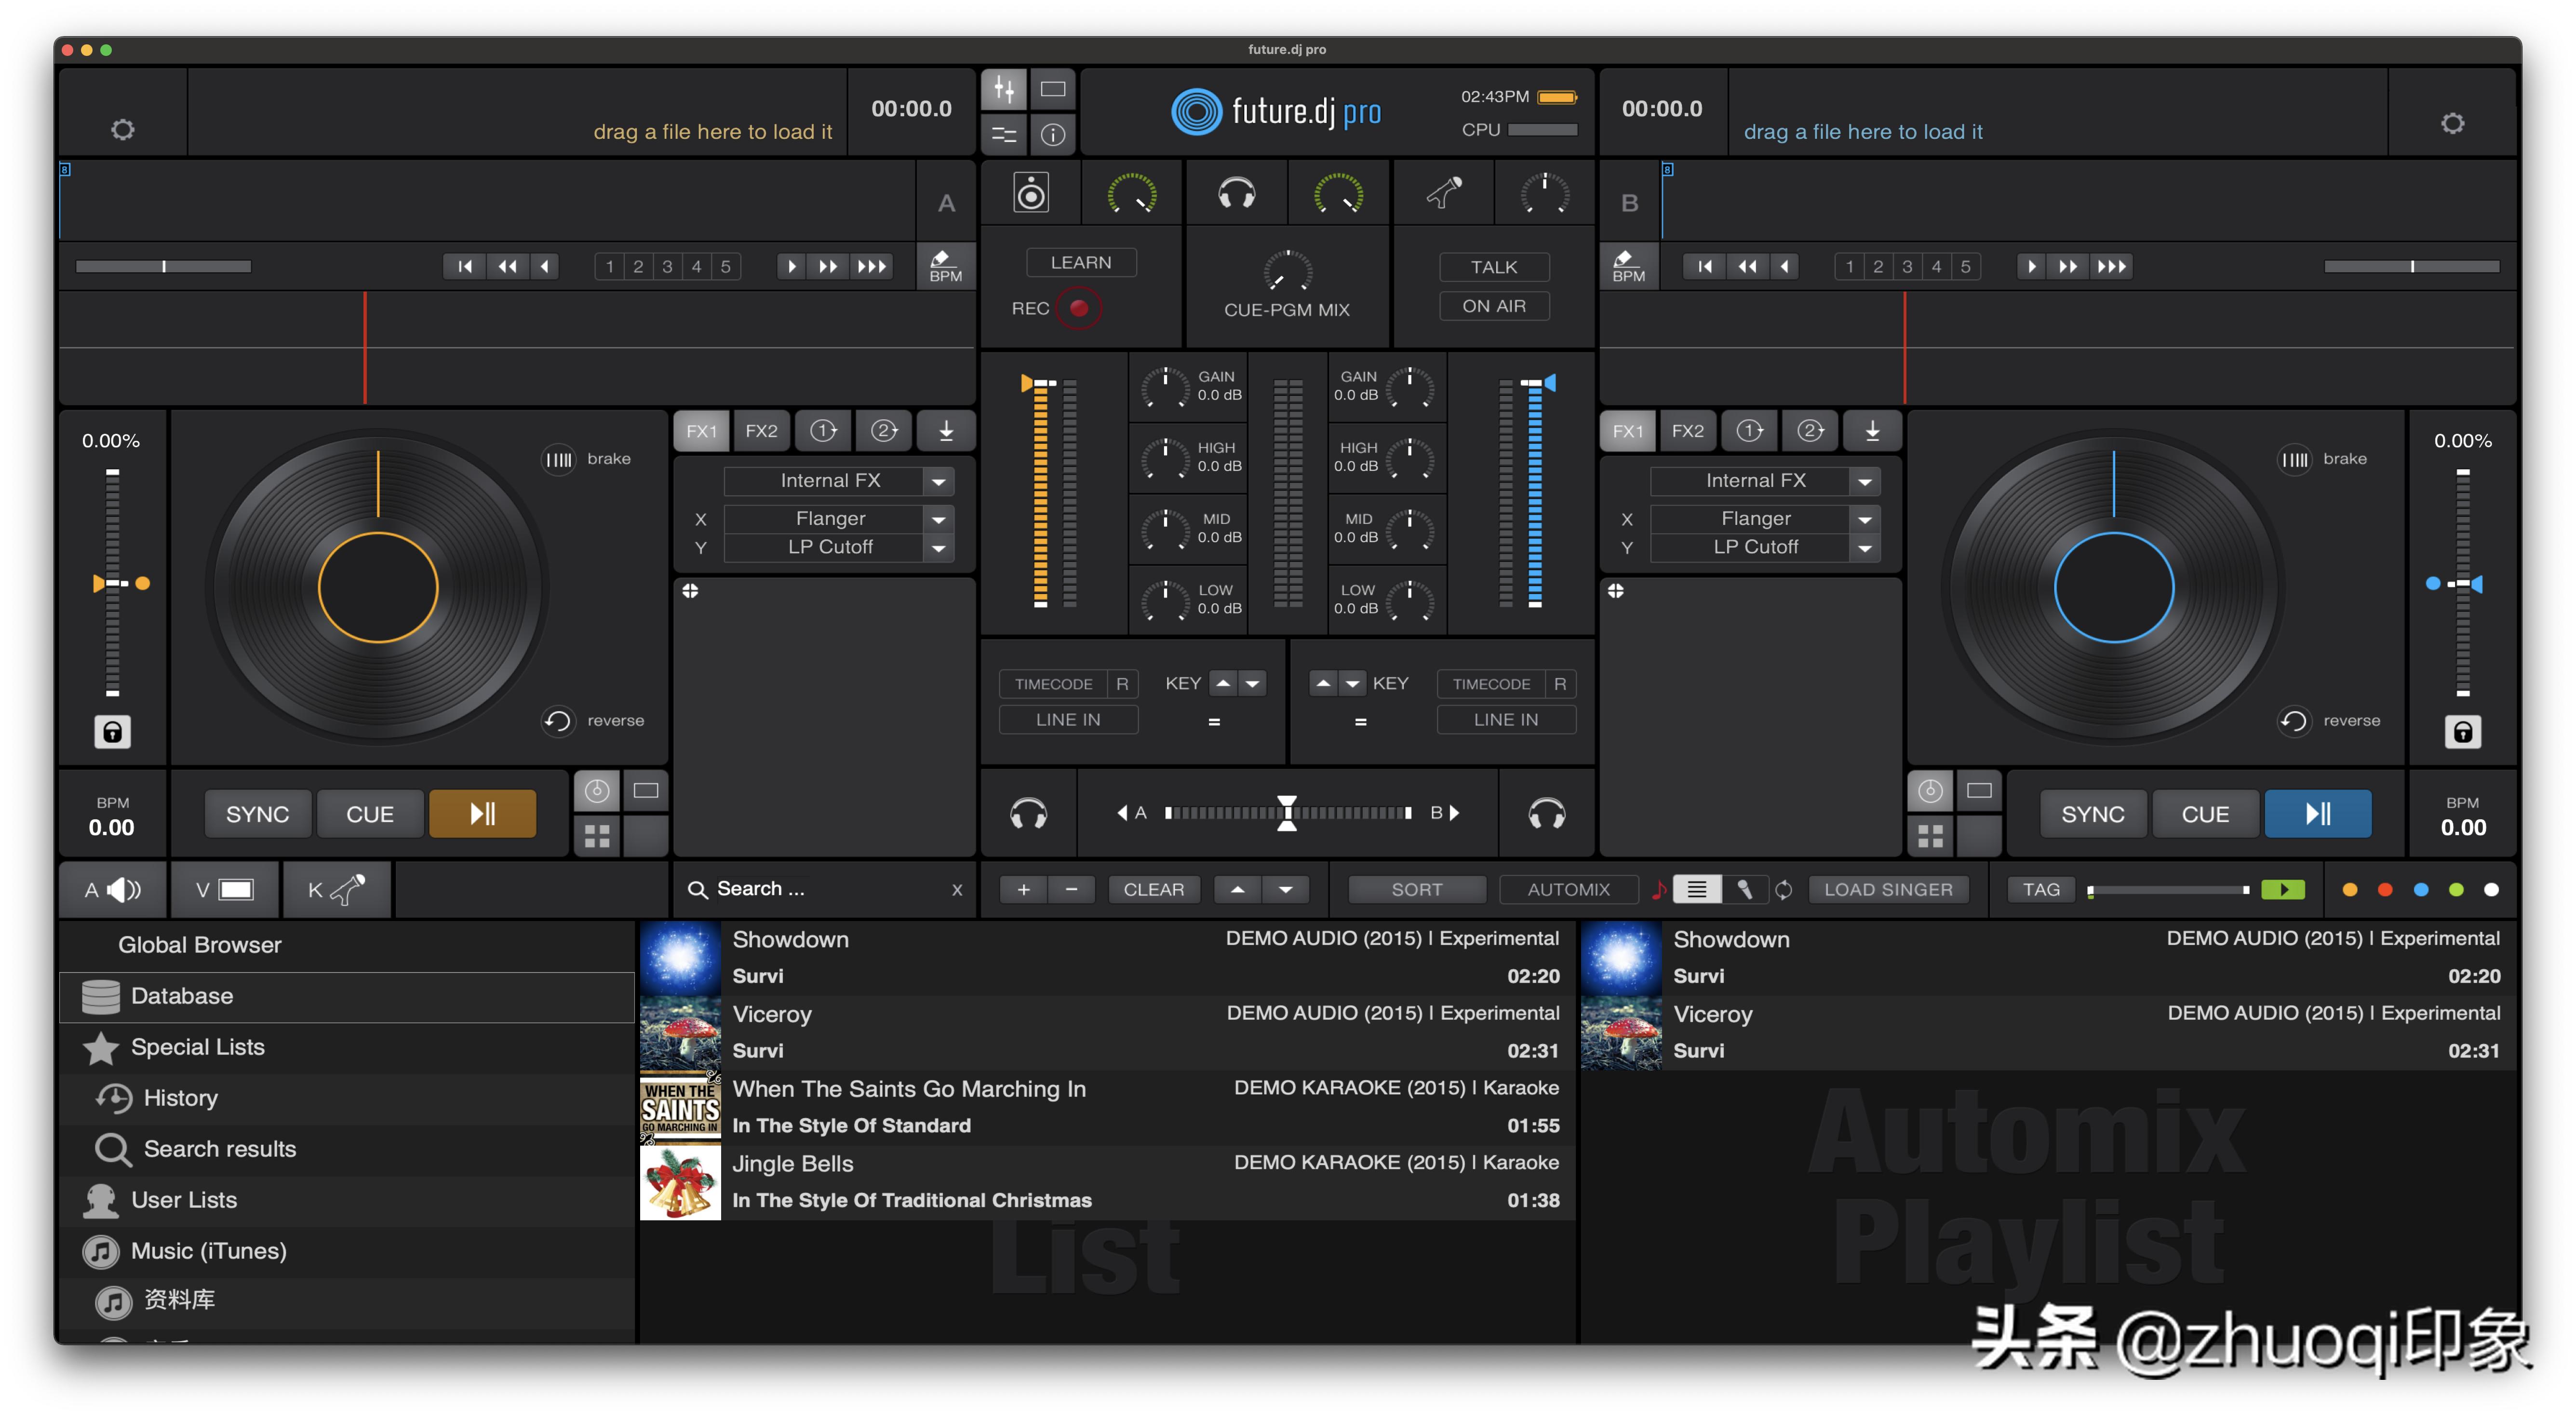The height and width of the screenshot is (1416, 2576).
Task: Click deck A tempo lock icon
Action: [x=112, y=732]
